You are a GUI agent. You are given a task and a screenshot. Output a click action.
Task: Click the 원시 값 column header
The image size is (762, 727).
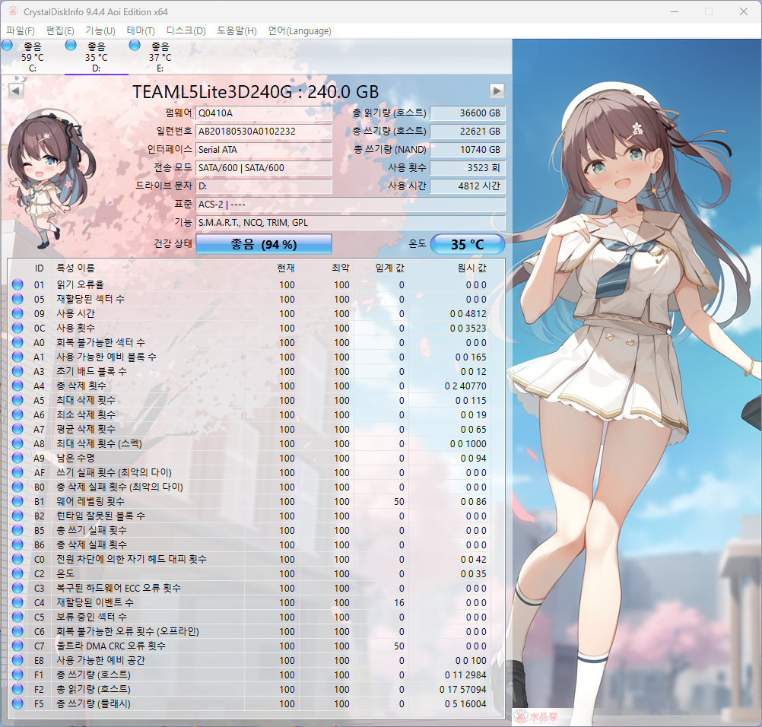click(x=471, y=268)
